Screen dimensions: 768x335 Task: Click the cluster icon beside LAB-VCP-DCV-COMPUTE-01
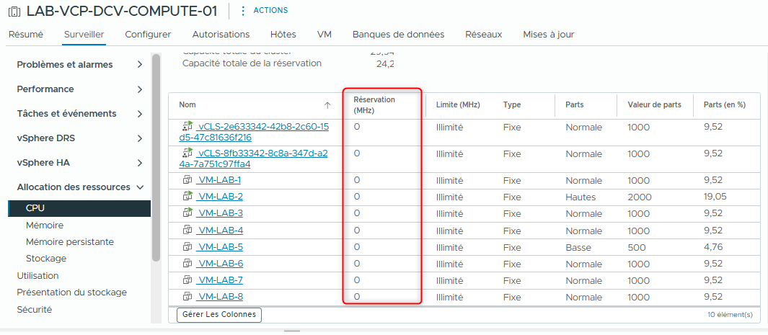click(14, 12)
